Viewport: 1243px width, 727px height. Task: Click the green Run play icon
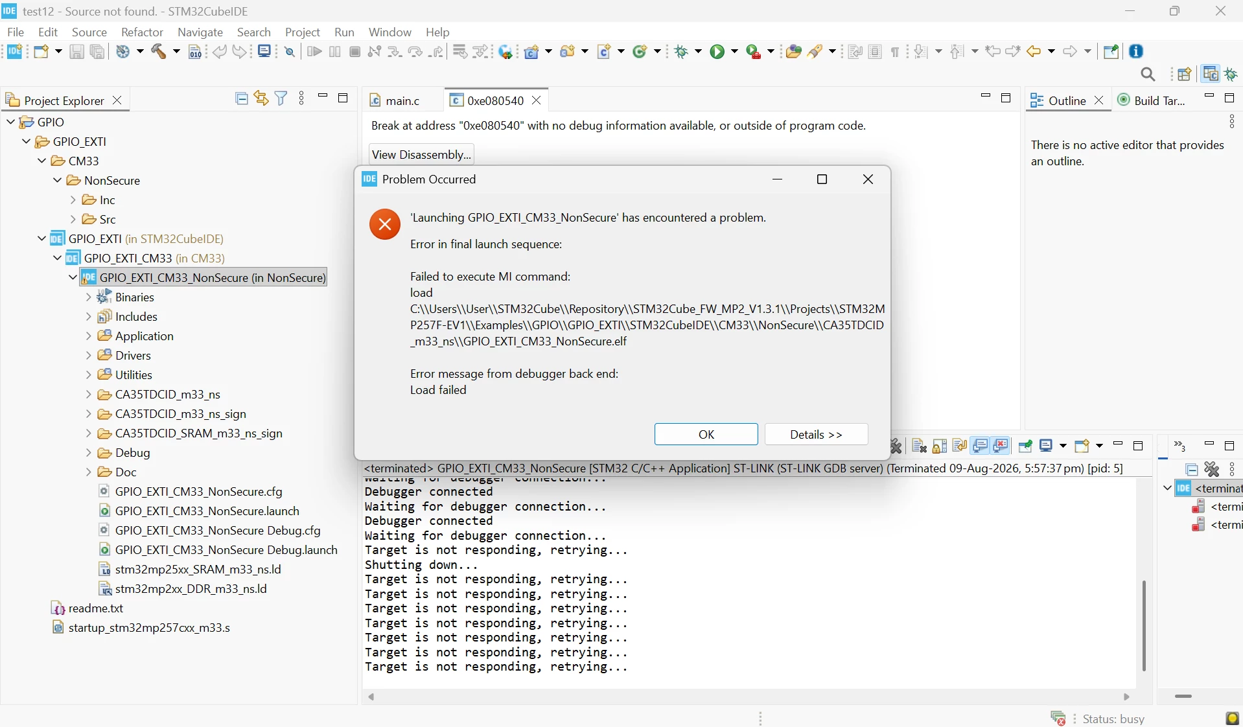[717, 52]
